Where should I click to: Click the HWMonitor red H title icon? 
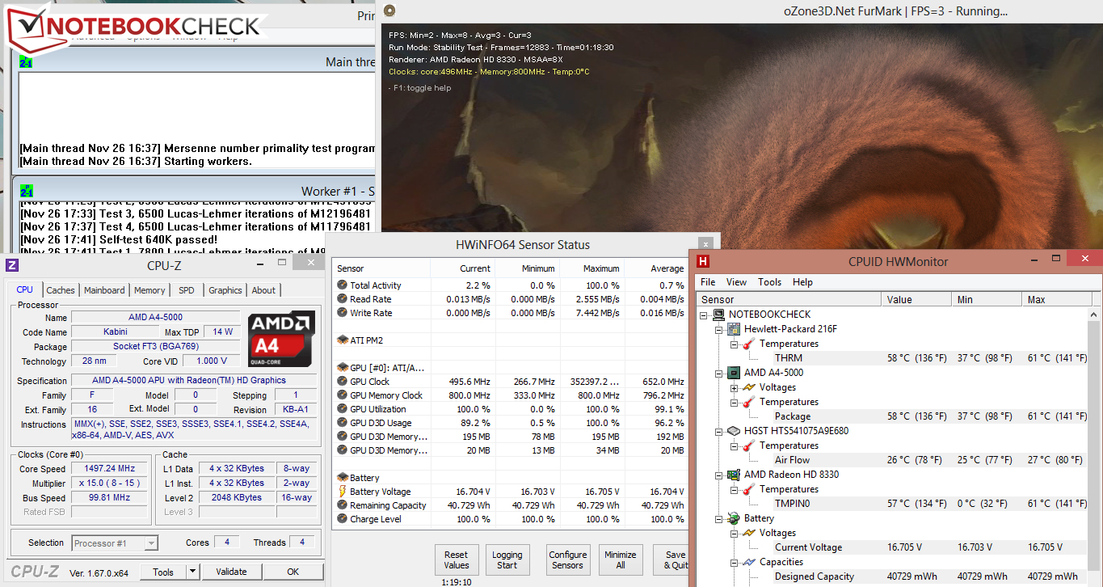[703, 261]
